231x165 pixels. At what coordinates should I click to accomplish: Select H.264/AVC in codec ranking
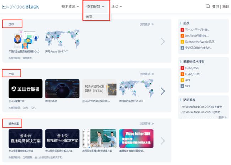(x=192, y=68)
